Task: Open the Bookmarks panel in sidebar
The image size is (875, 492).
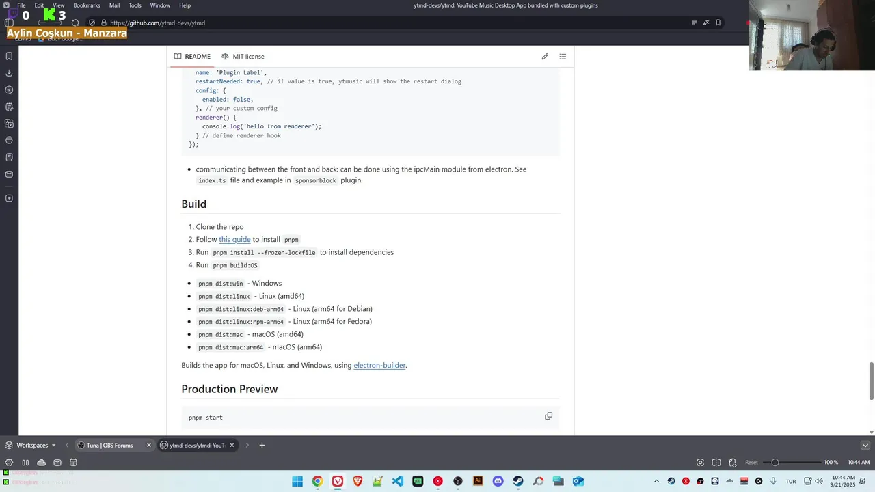Action: [x=9, y=56]
